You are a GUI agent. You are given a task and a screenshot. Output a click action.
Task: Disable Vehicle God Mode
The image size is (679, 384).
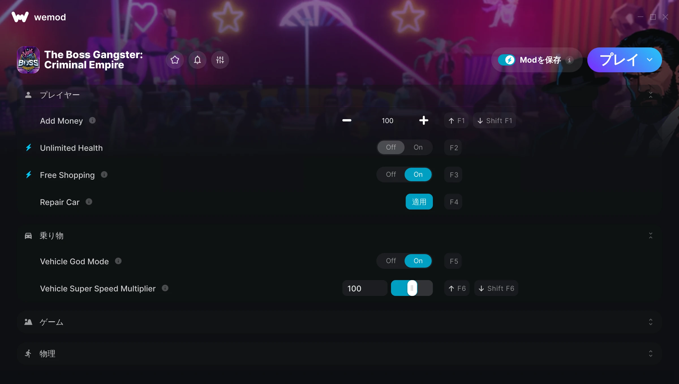click(x=391, y=261)
